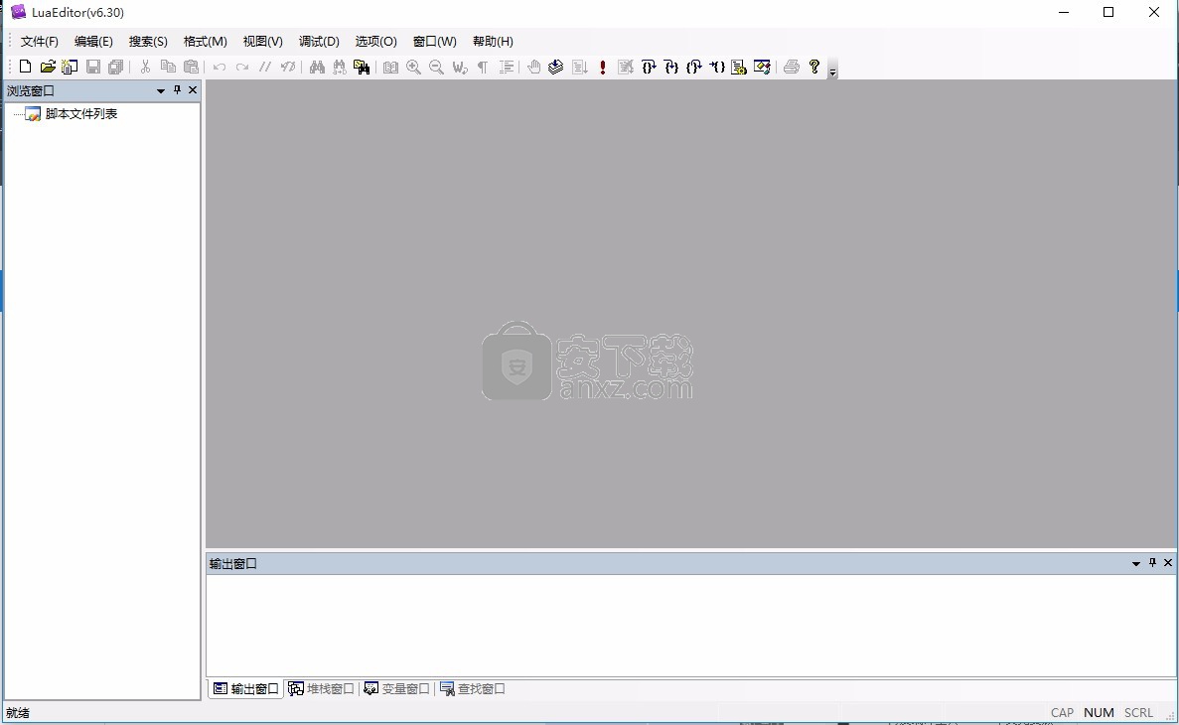Open the 调试(D) menu
Image resolution: width=1179 pixels, height=725 pixels.
[x=319, y=42]
